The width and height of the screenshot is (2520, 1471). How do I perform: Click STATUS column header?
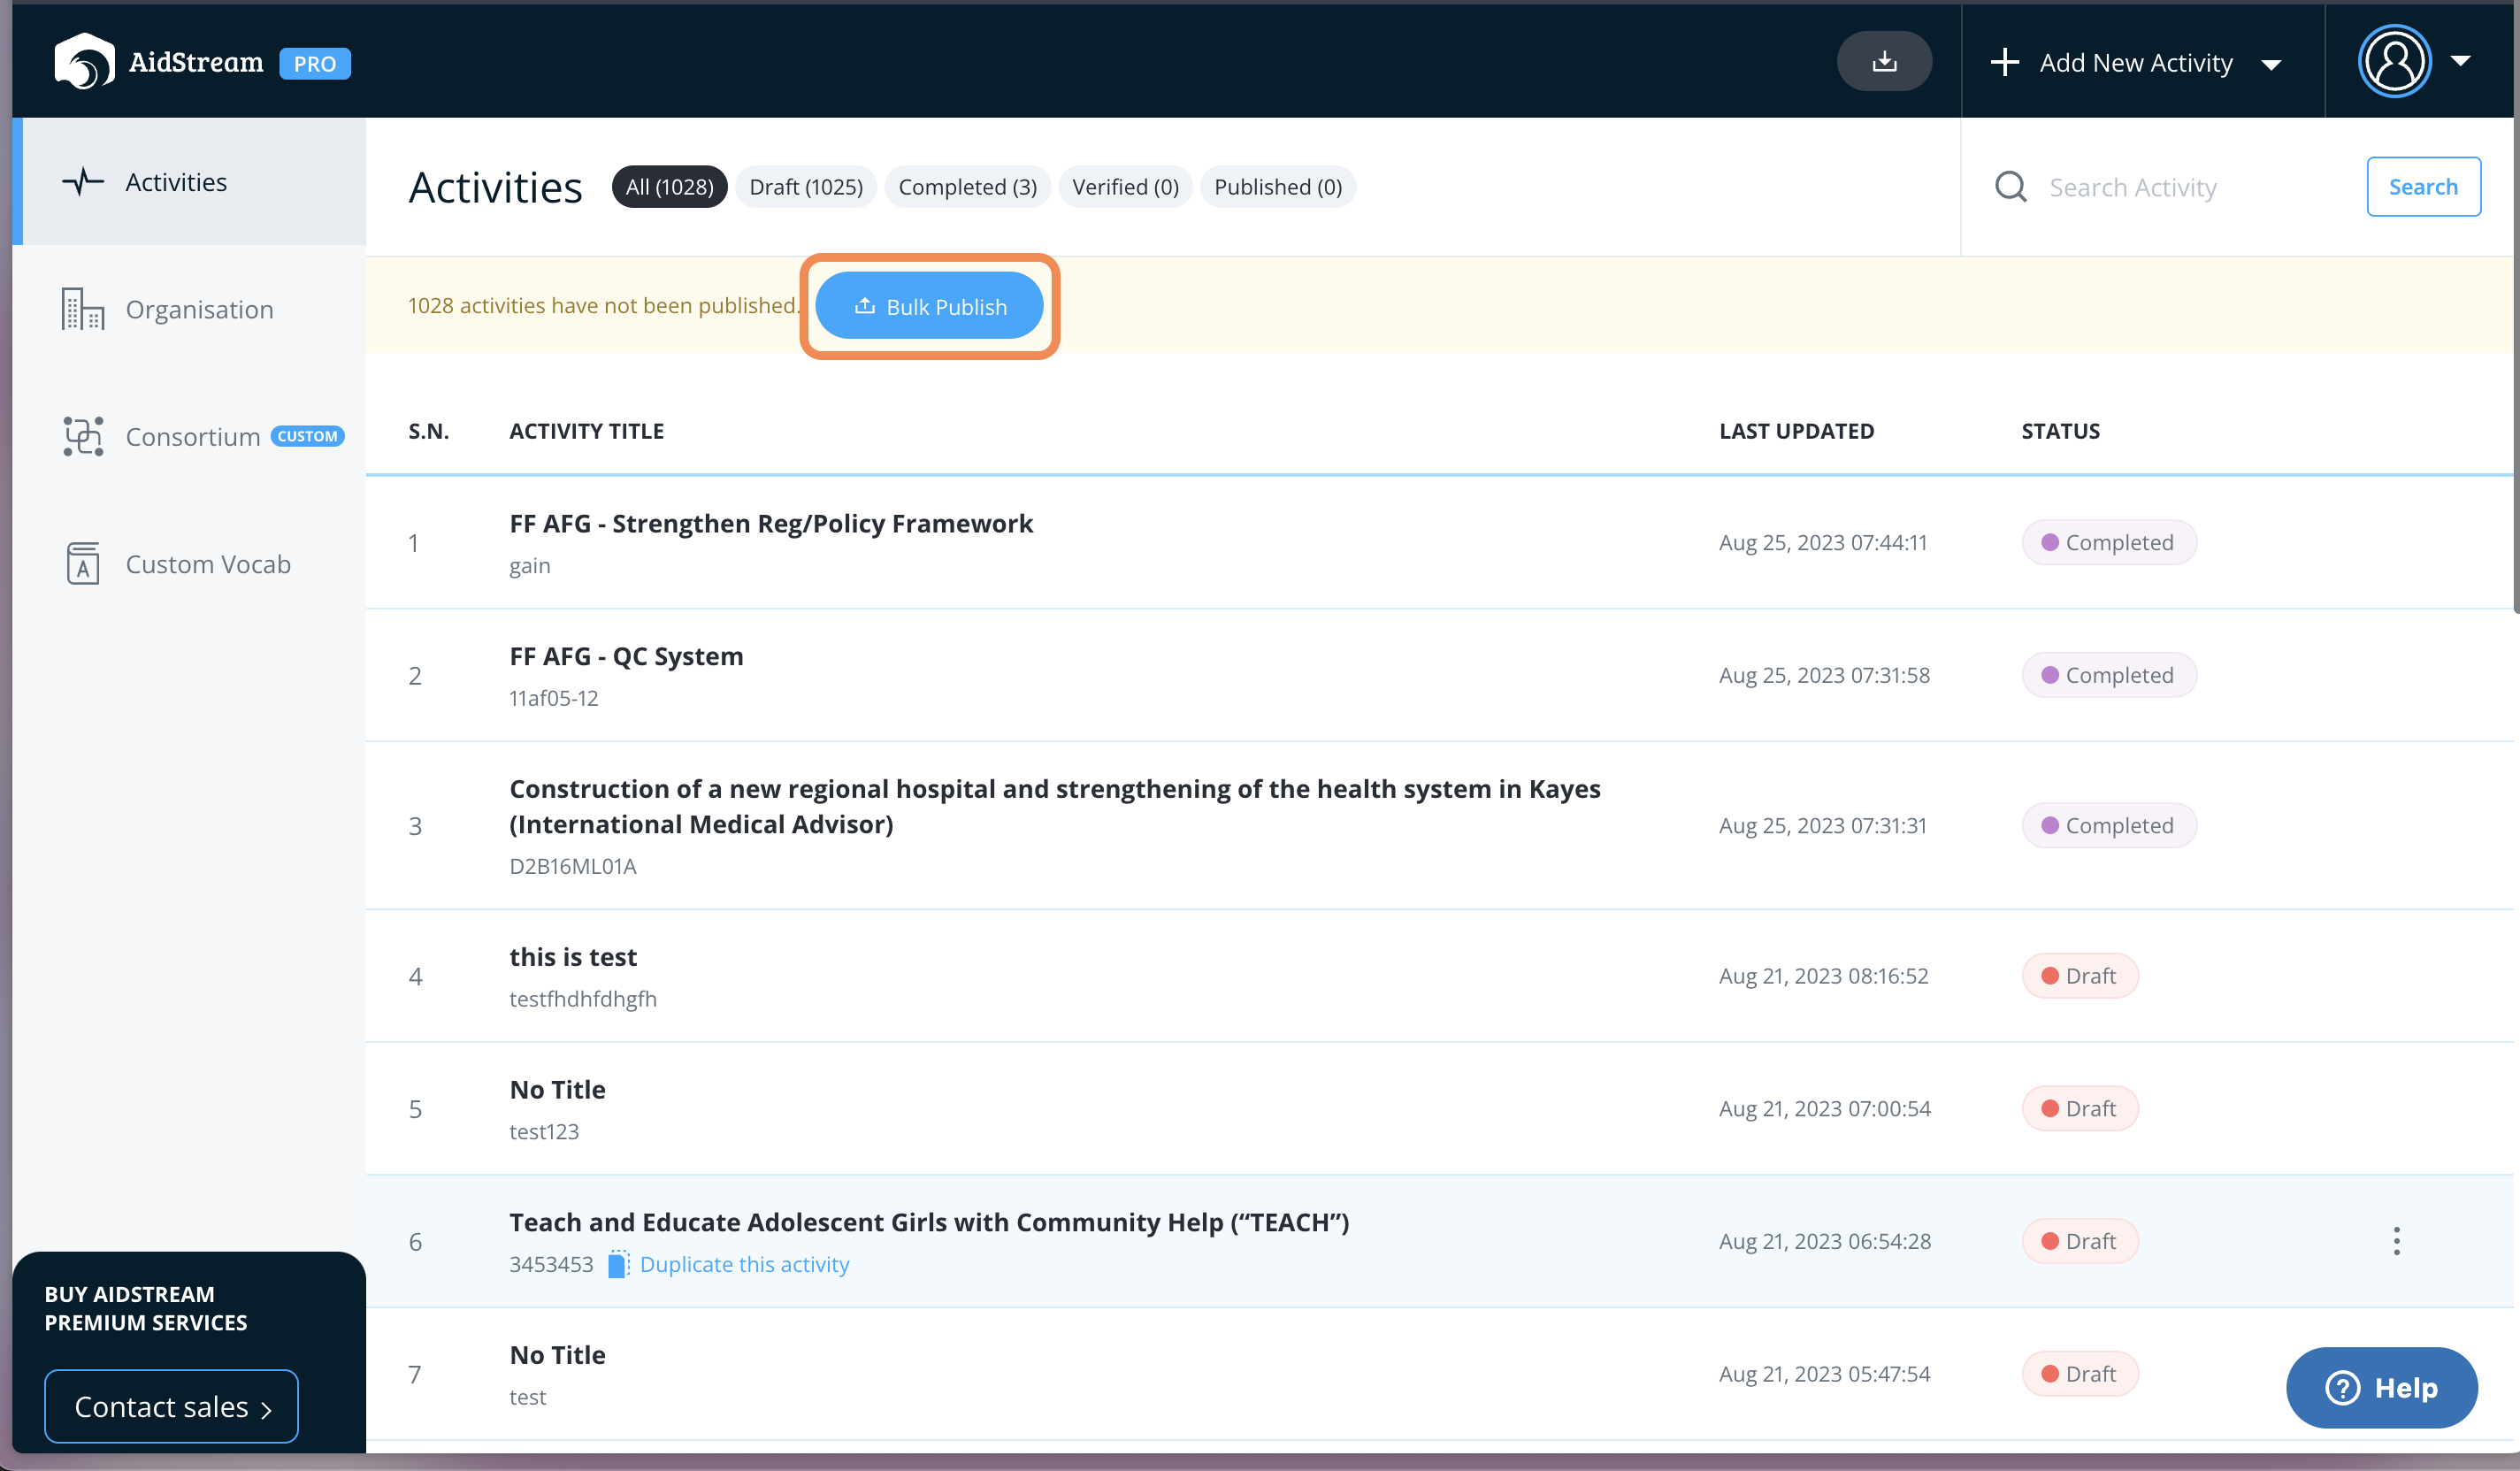coord(2060,431)
